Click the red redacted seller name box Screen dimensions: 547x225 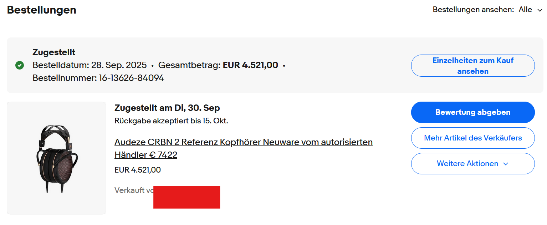[x=186, y=197]
